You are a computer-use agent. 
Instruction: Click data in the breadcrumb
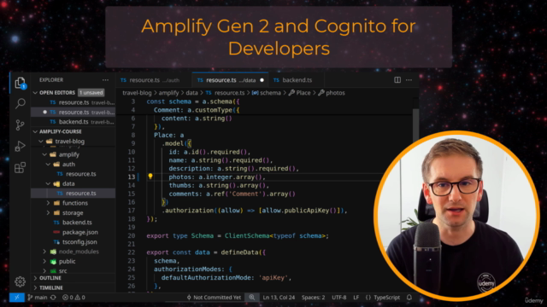click(191, 93)
